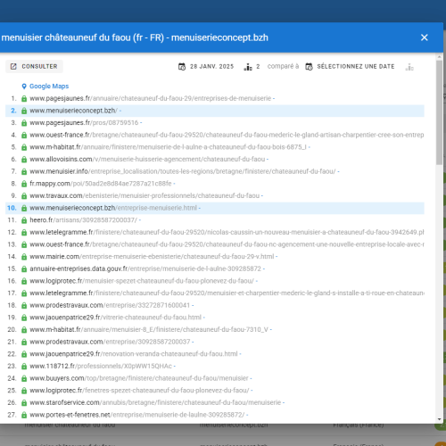Open result 11 heero.fr artisans link
Image resolution: width=446 pixels, height=446 pixels.
coord(83,220)
